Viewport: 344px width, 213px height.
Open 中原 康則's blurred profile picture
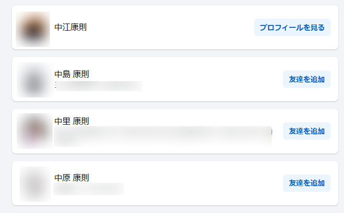(36, 184)
